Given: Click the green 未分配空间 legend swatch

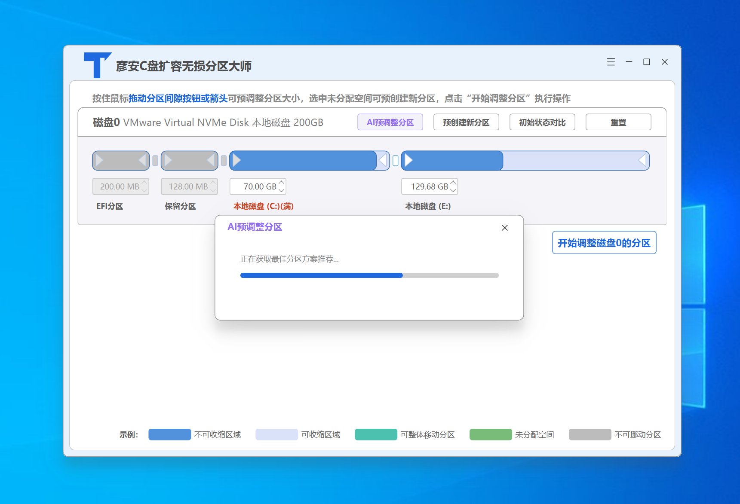Looking at the screenshot, I should [x=491, y=434].
